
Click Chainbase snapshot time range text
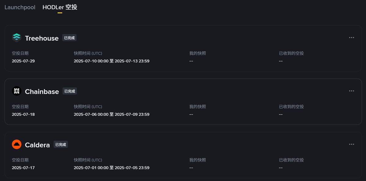point(112,114)
